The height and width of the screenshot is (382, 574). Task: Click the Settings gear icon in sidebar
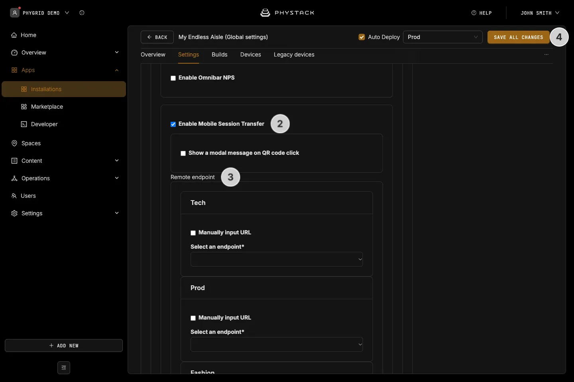pos(14,213)
